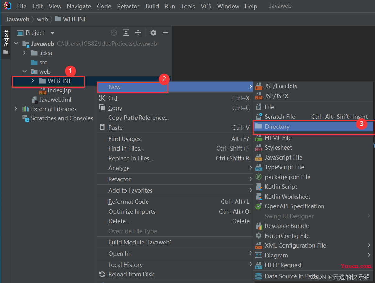Click the Copy icon in context menu
This screenshot has width=375, height=283.
(x=102, y=108)
